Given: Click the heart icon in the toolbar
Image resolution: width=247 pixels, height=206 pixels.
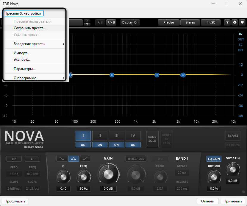Looking at the screenshot, I should pyautogui.click(x=243, y=22).
